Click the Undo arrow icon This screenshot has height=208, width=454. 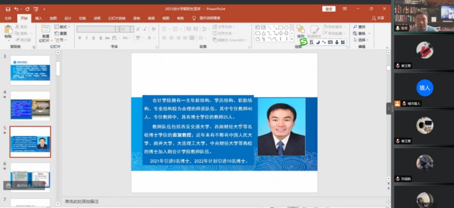click(x=16, y=9)
